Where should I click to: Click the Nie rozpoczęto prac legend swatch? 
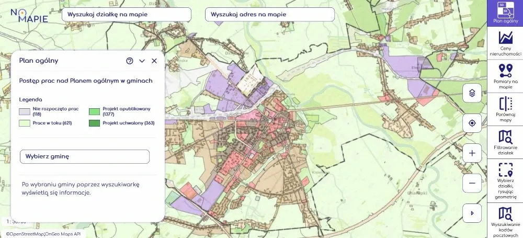[x=25, y=111]
